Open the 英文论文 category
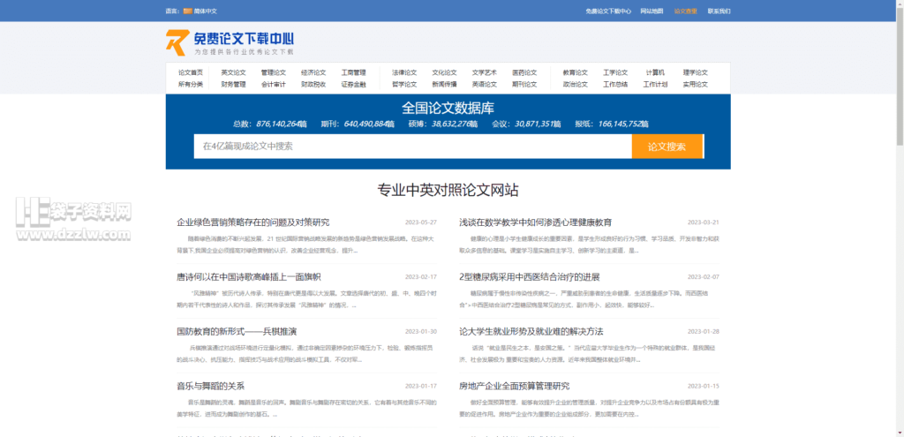The height and width of the screenshot is (437, 904). click(233, 72)
